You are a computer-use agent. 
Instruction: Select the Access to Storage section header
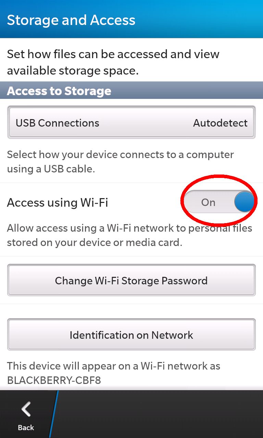[131, 90]
